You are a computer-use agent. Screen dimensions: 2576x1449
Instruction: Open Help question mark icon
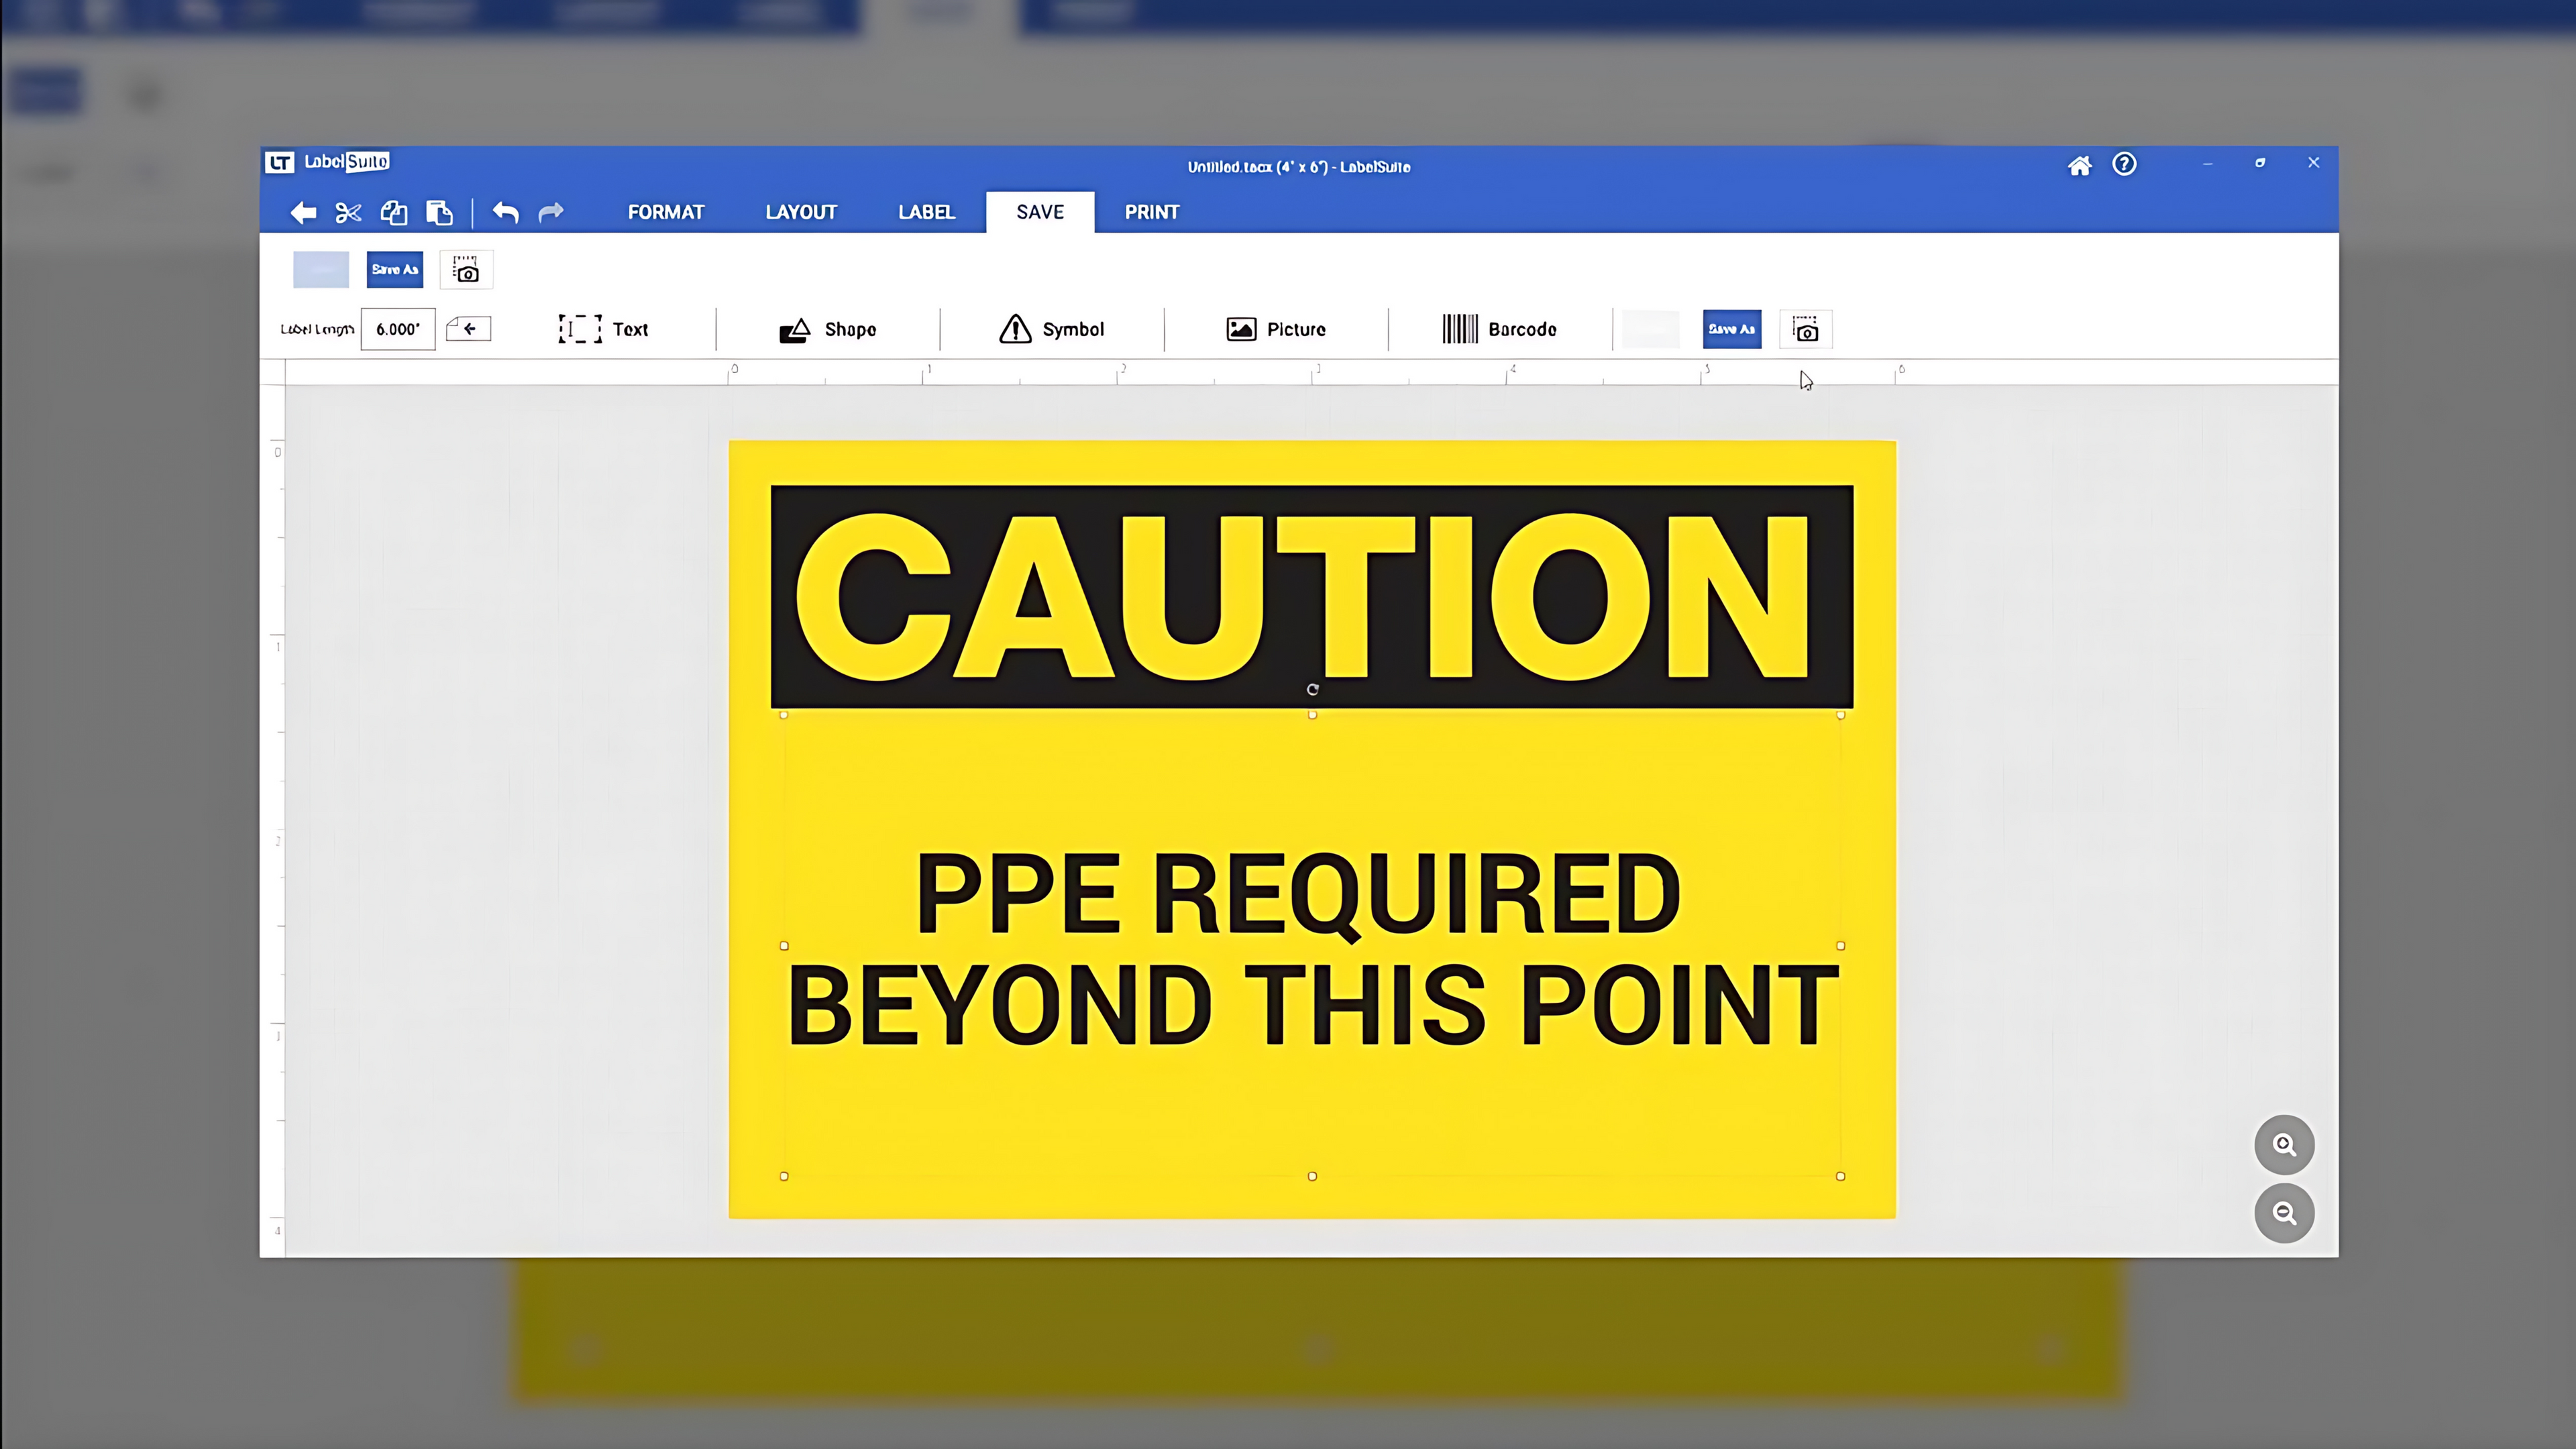tap(2124, 164)
